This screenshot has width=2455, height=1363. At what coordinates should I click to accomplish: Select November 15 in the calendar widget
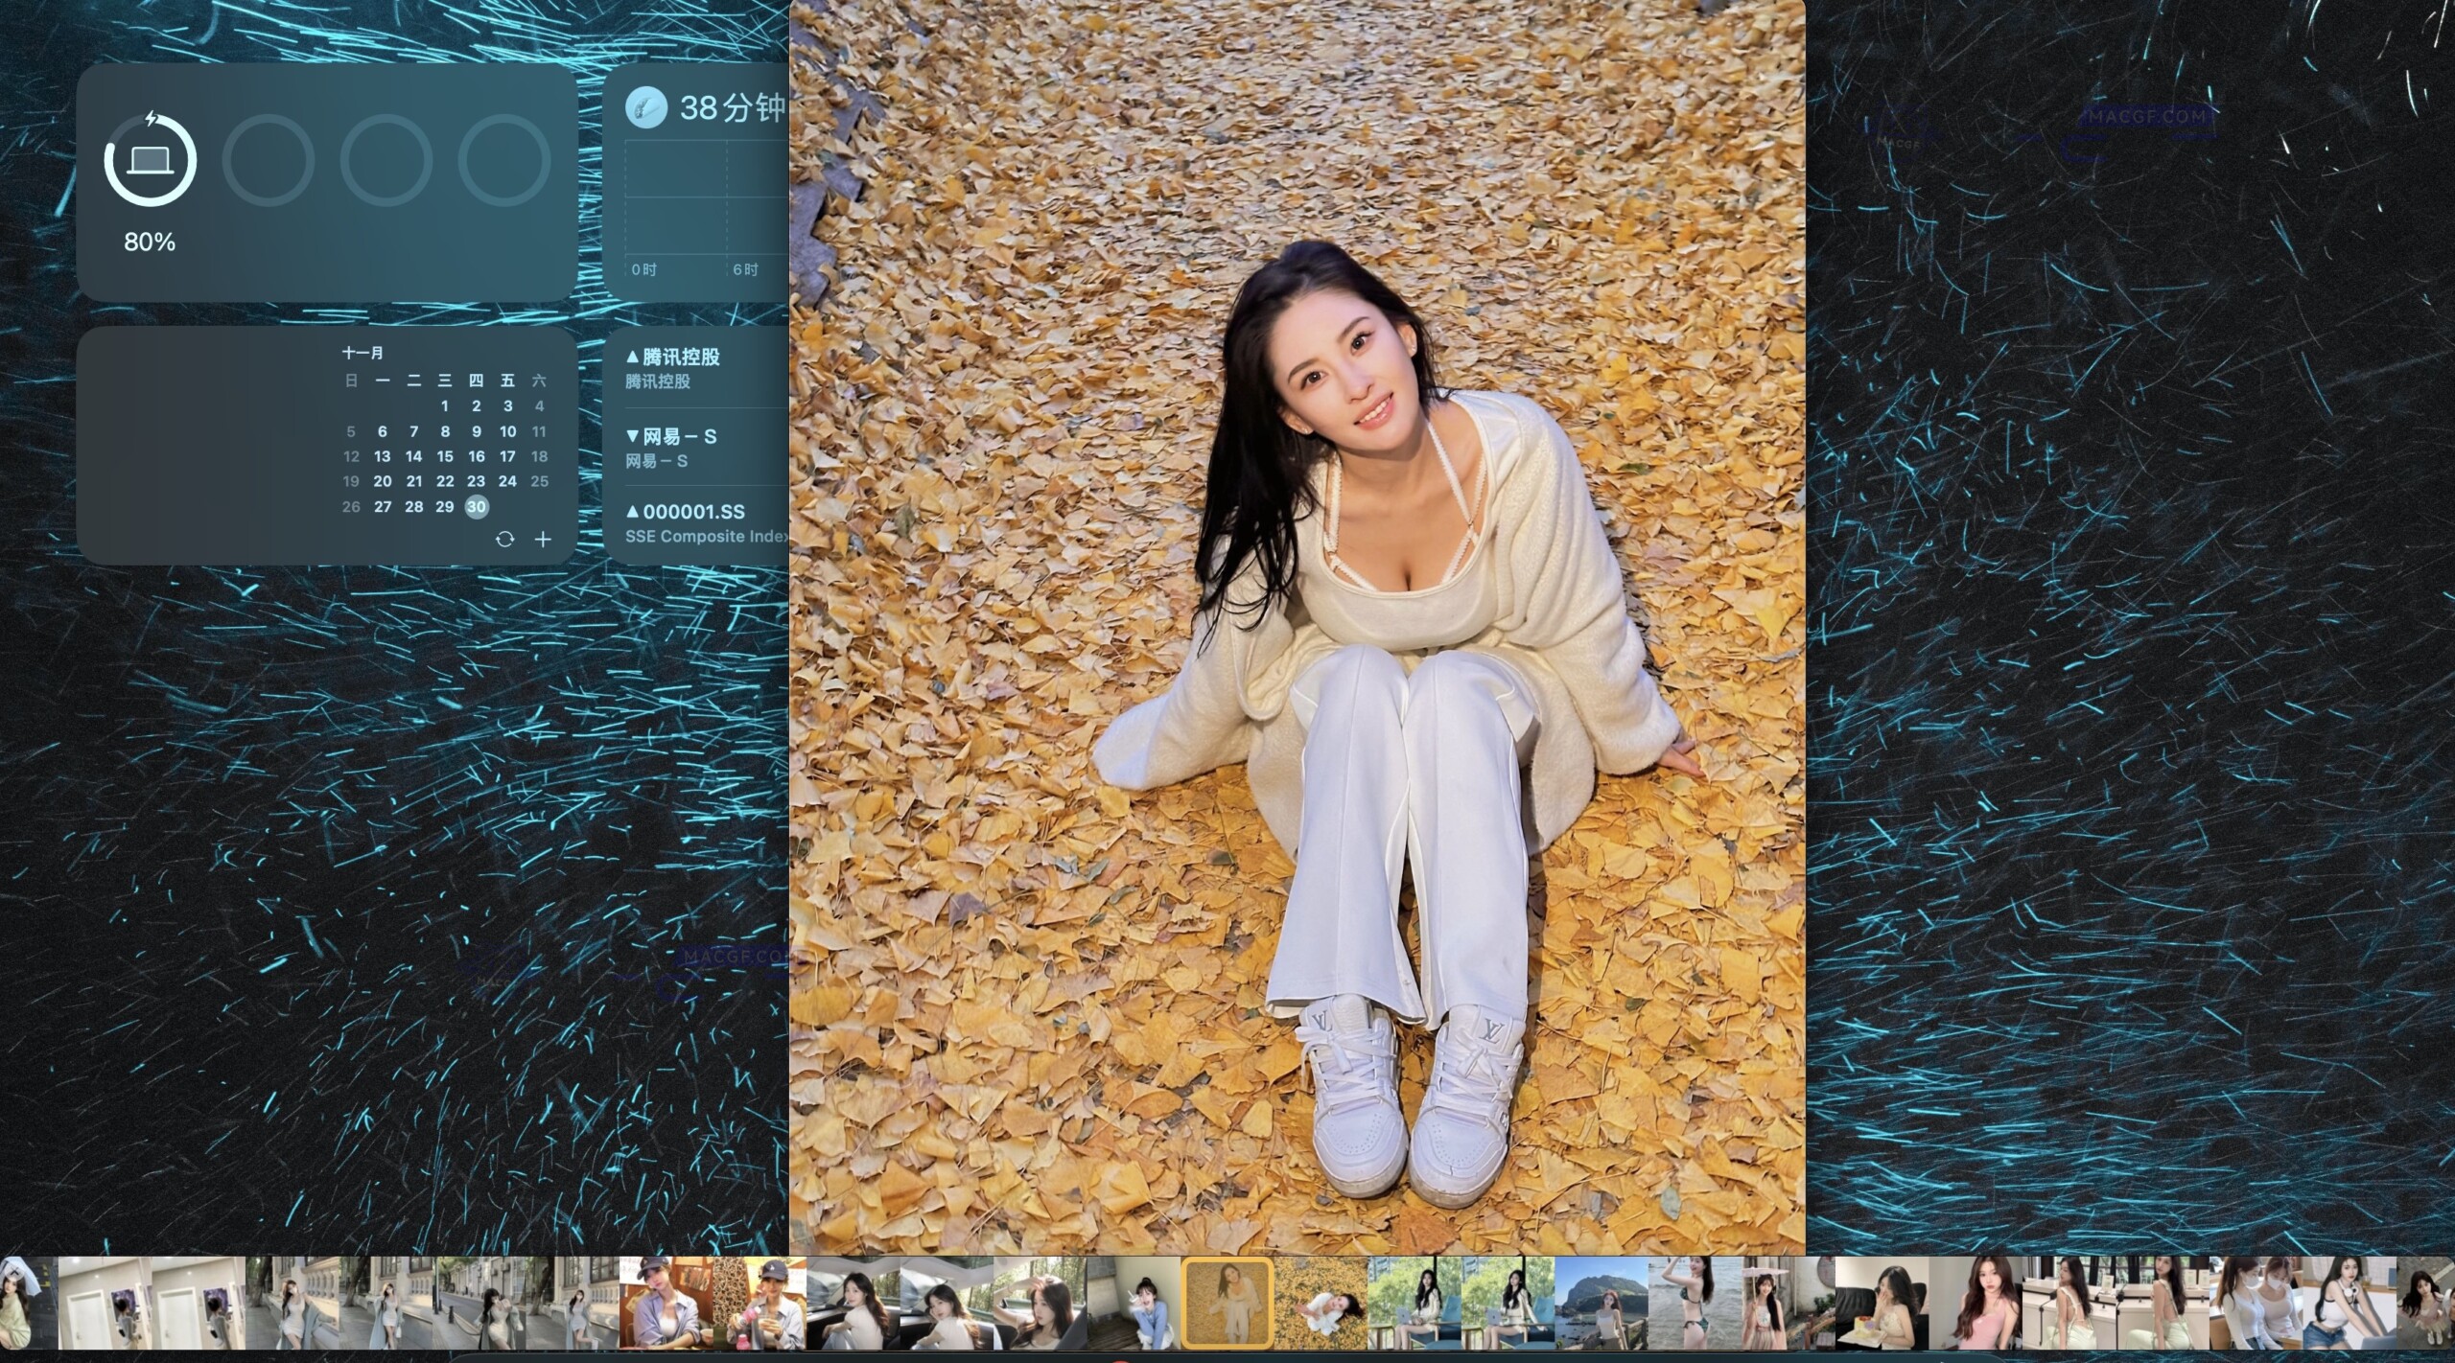coord(445,456)
